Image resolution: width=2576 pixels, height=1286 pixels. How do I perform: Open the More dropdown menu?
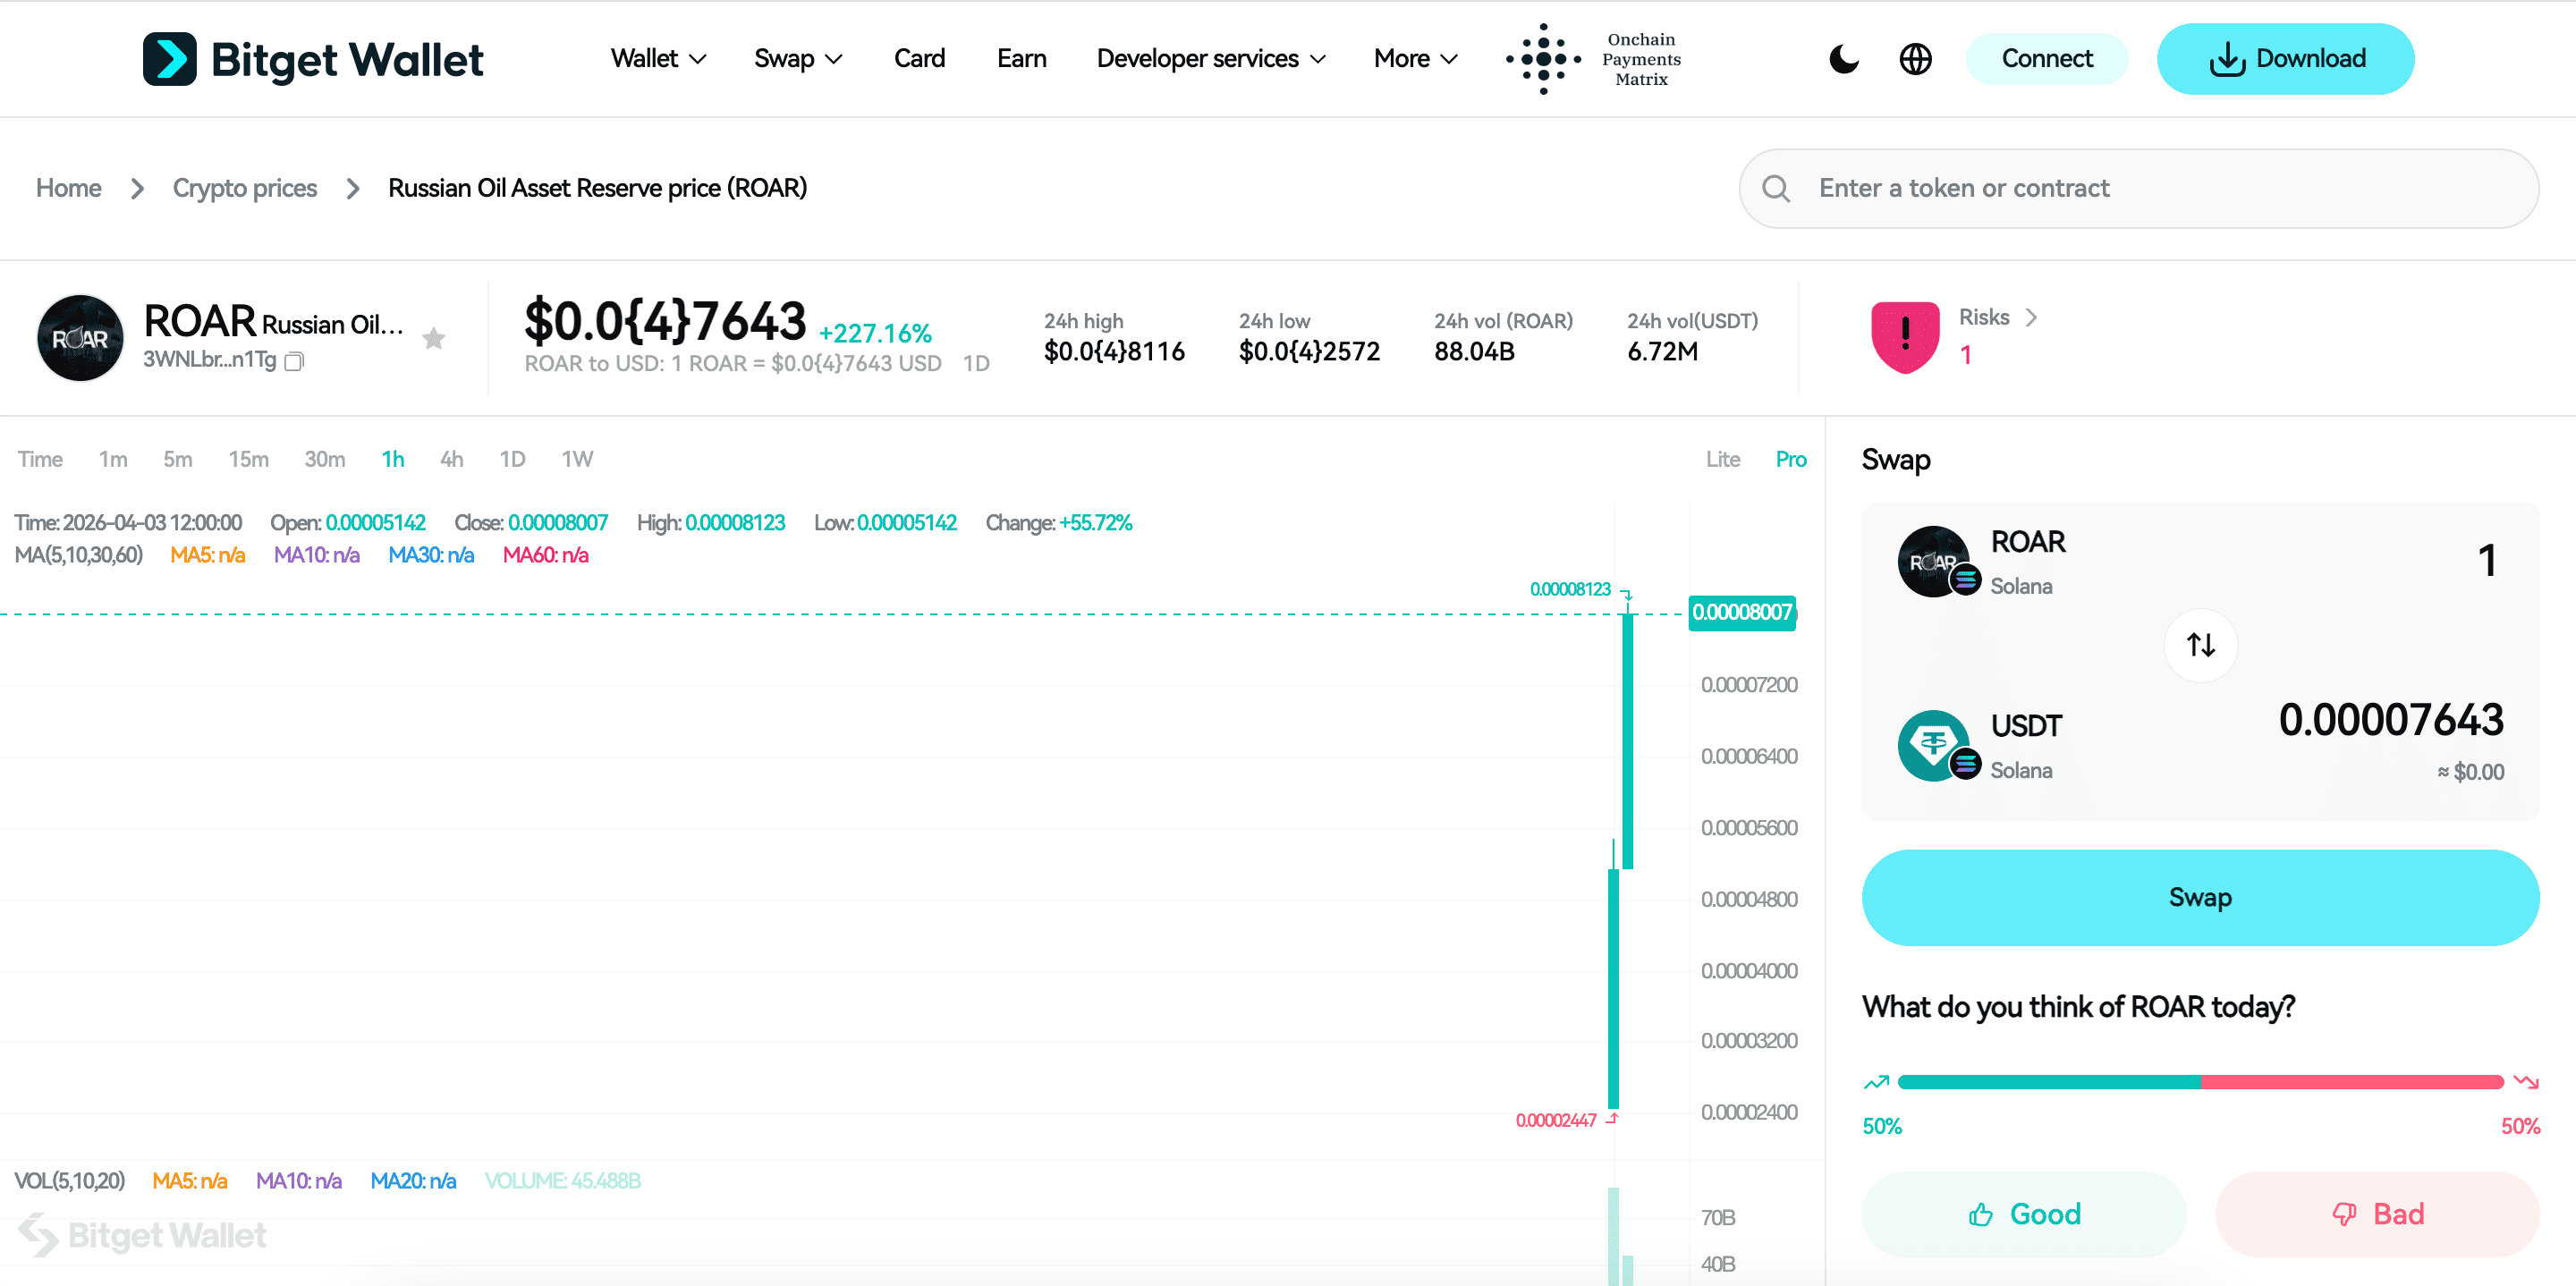(1414, 59)
